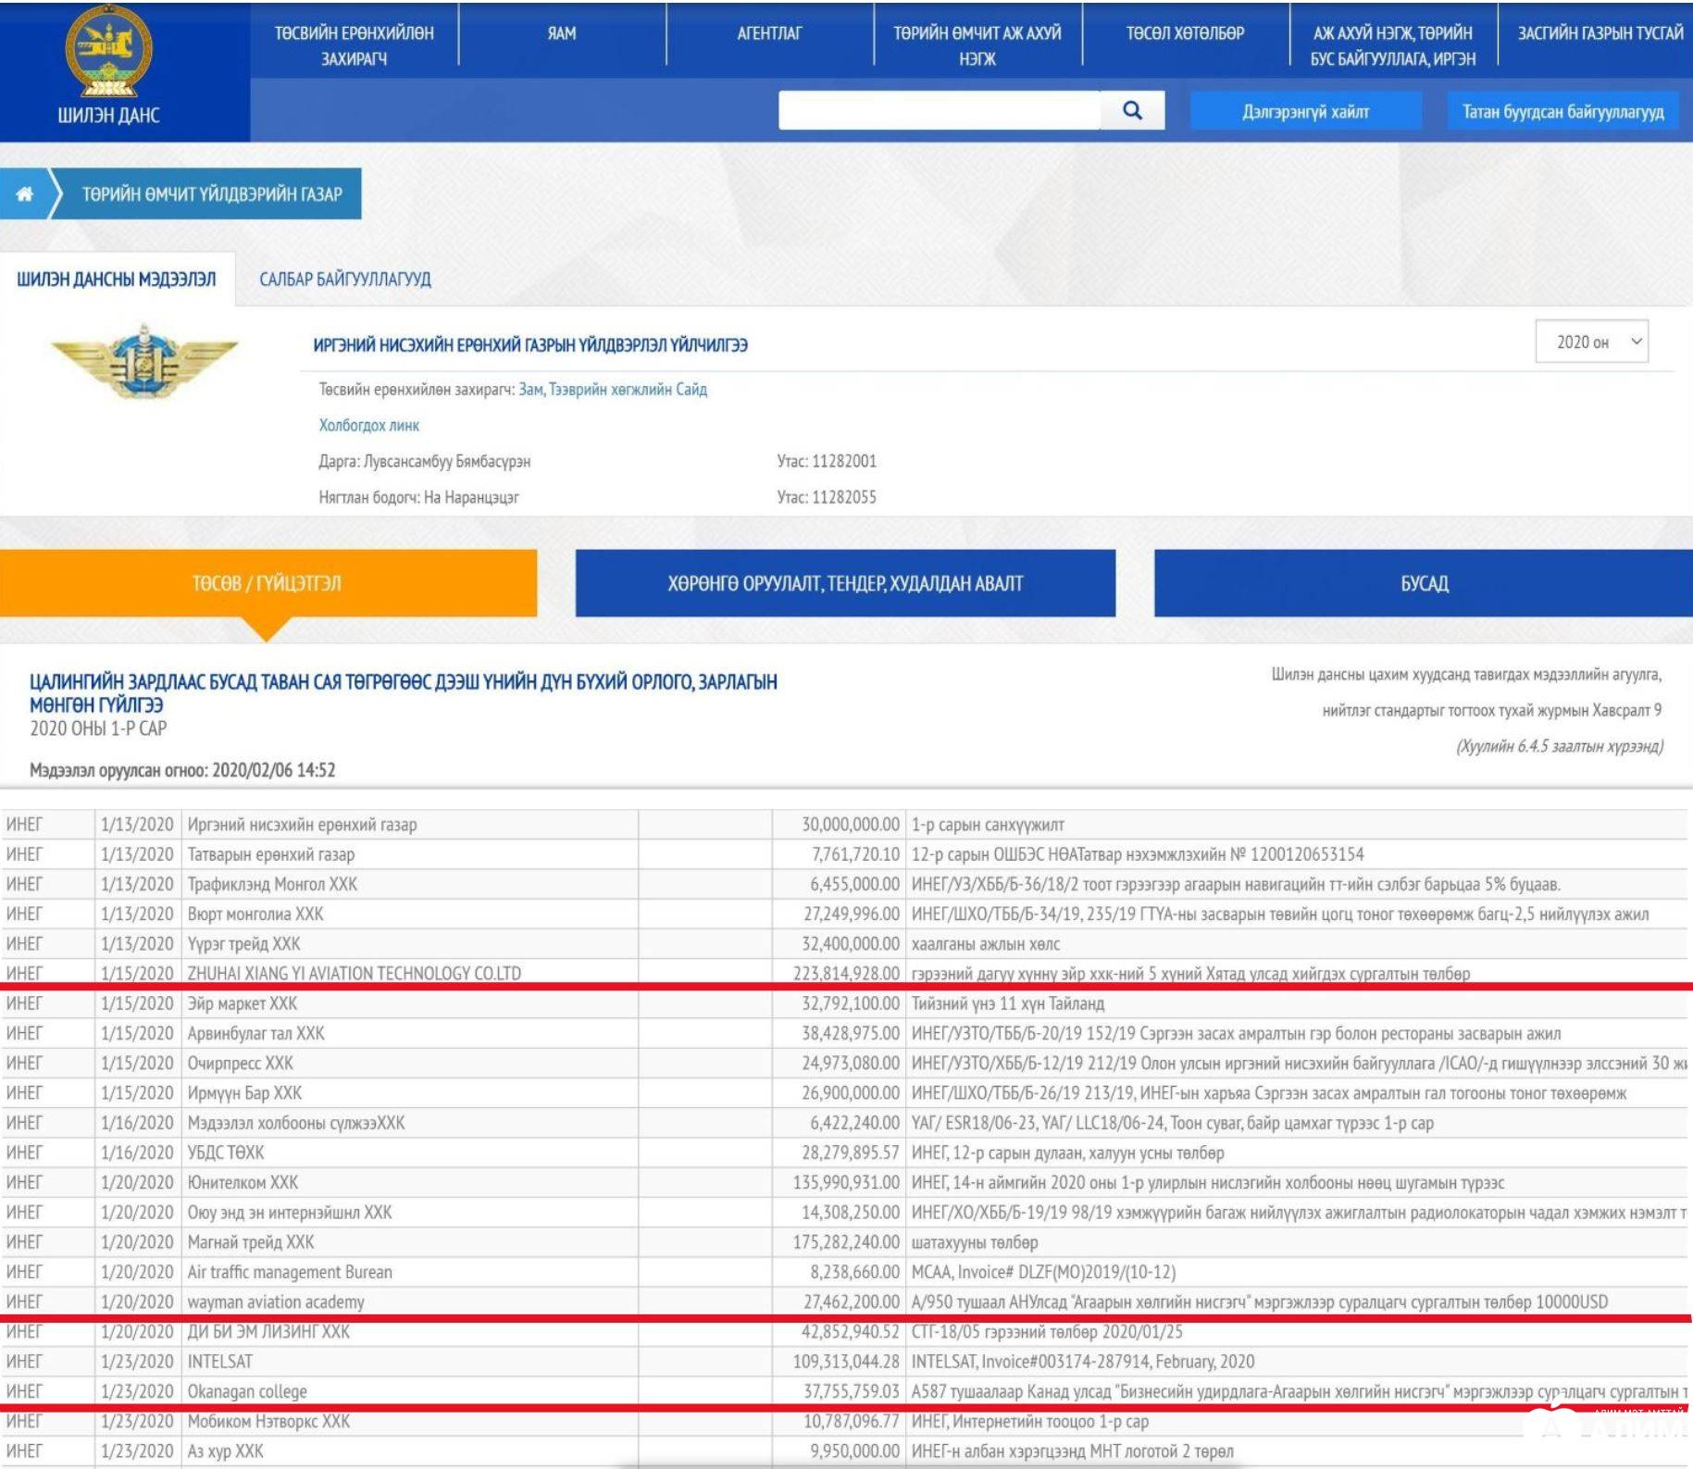Click into the search text field
This screenshot has height=1469, width=1693.
[x=939, y=111]
